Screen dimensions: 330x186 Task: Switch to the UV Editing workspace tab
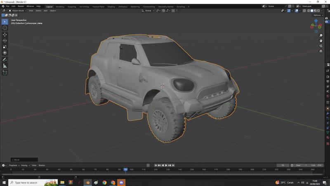click(84, 7)
